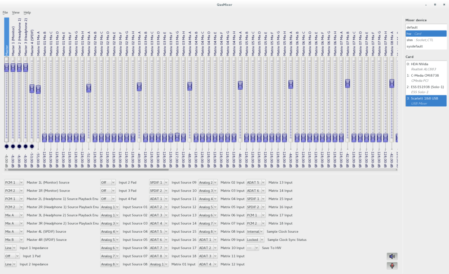The height and width of the screenshot is (274, 449).
Task: Open the Input 2 Impedance dropdown
Action: (10, 264)
